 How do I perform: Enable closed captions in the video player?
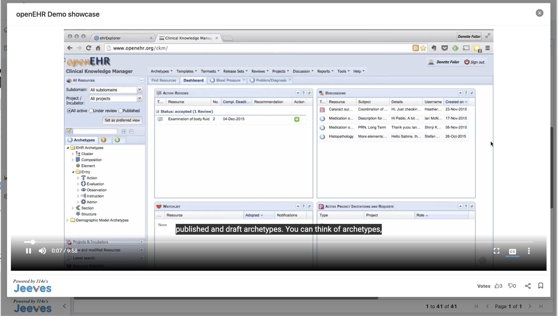[x=512, y=251]
